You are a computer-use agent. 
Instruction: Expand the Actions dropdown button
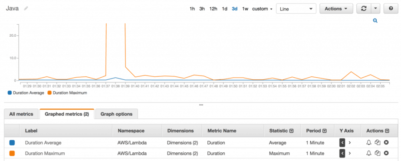click(336, 9)
